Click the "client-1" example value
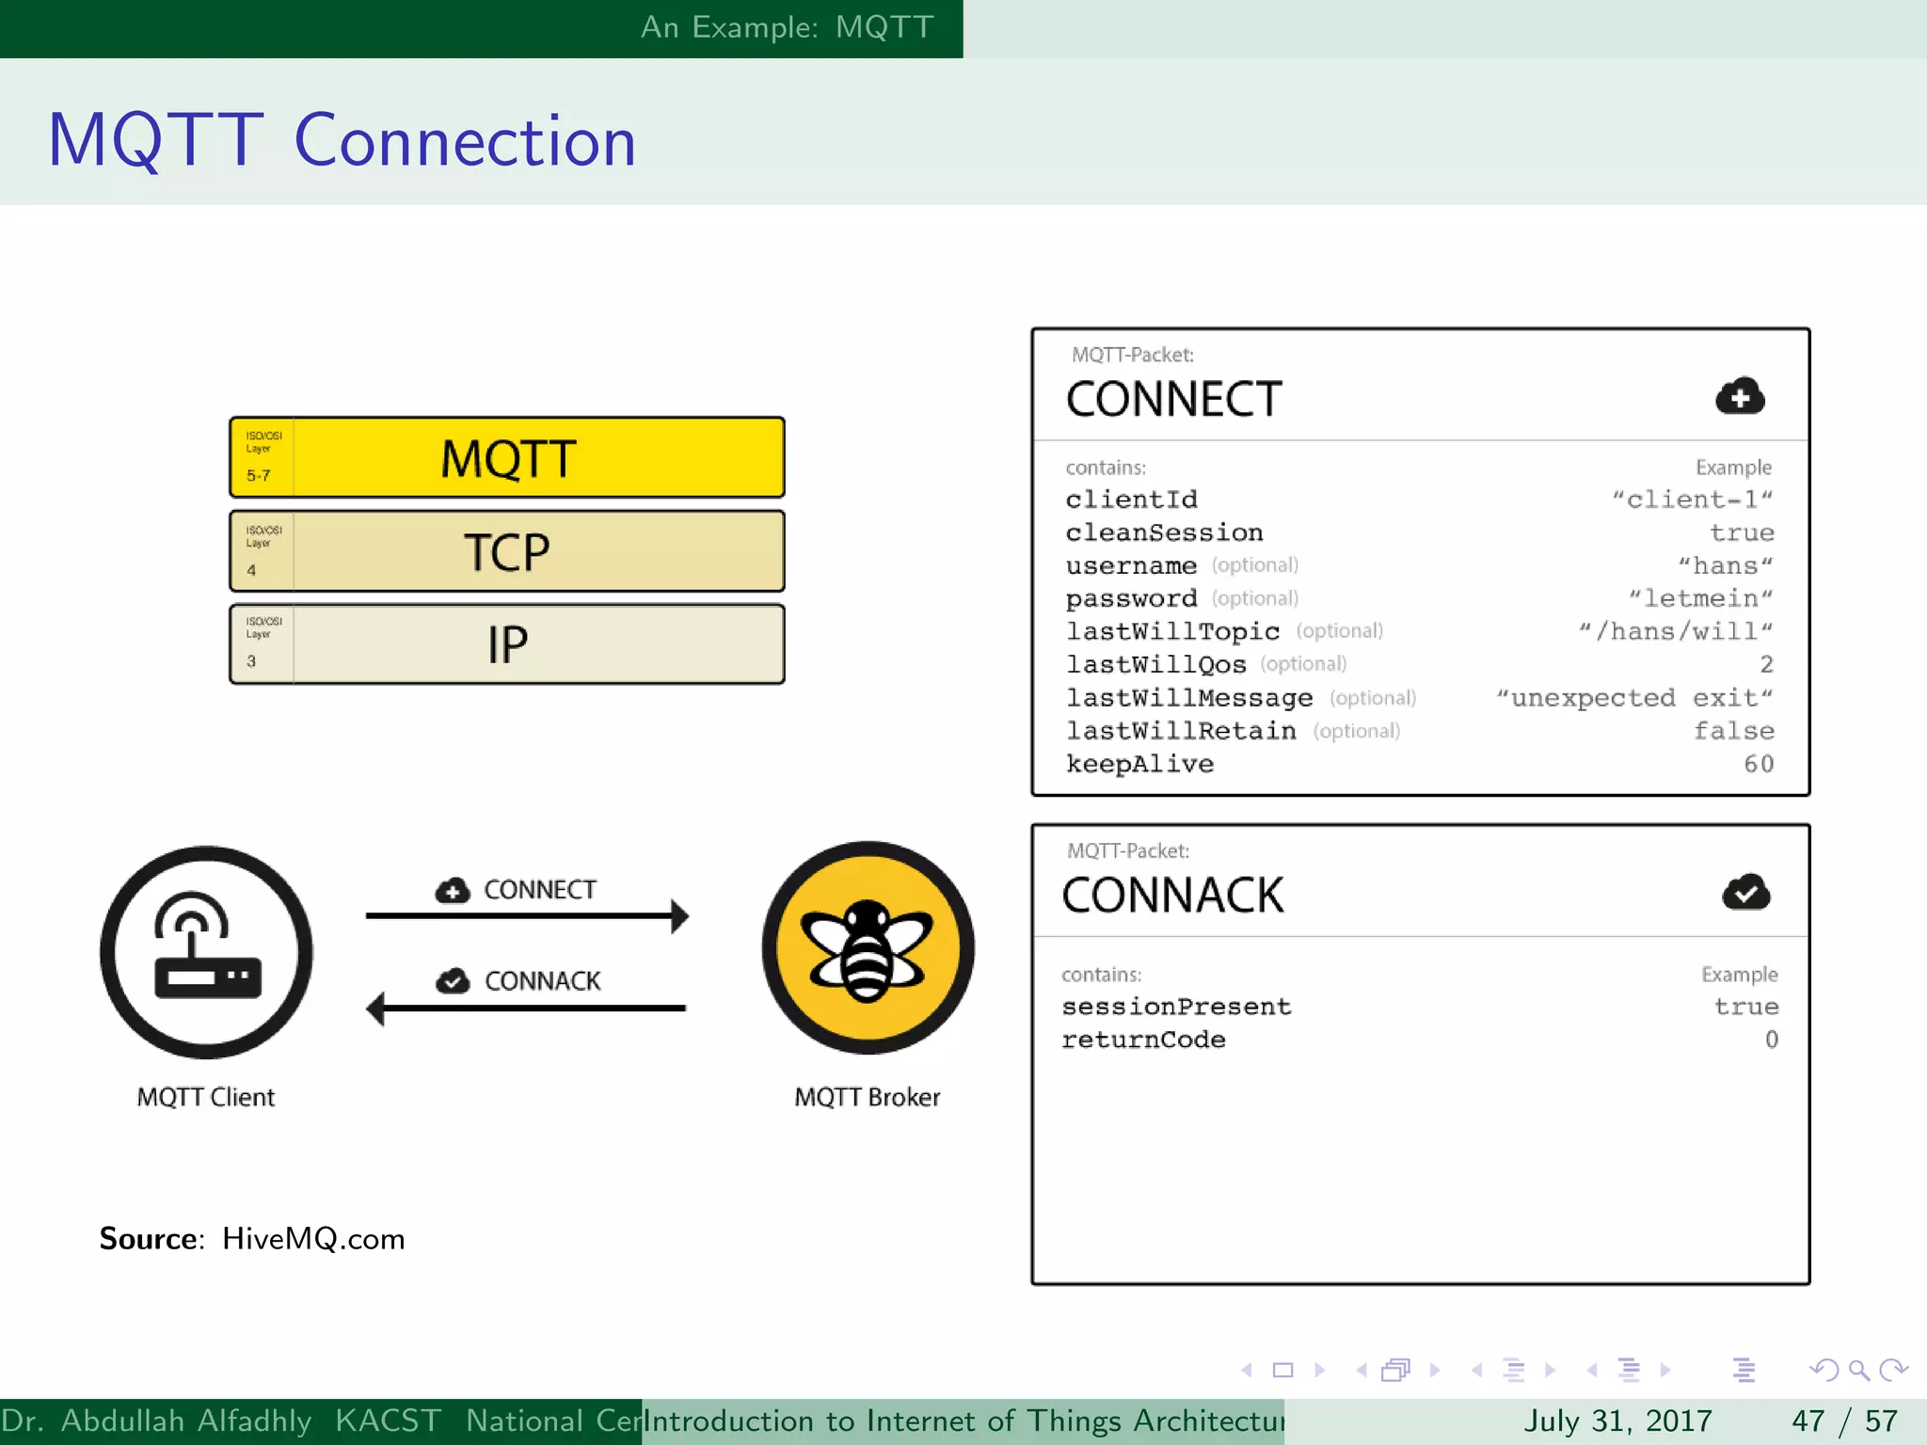 1693,499
